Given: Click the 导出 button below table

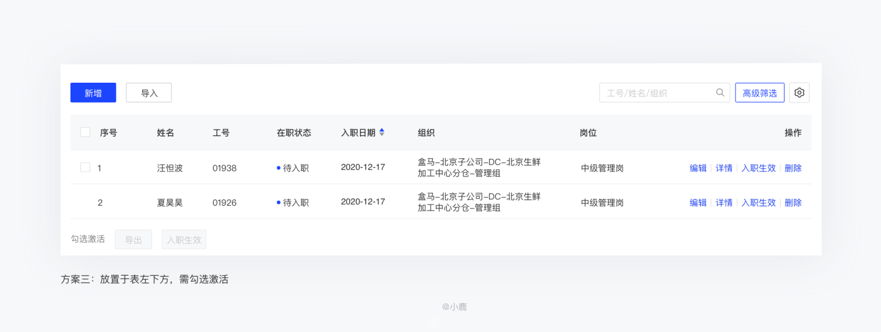Looking at the screenshot, I should click(133, 239).
